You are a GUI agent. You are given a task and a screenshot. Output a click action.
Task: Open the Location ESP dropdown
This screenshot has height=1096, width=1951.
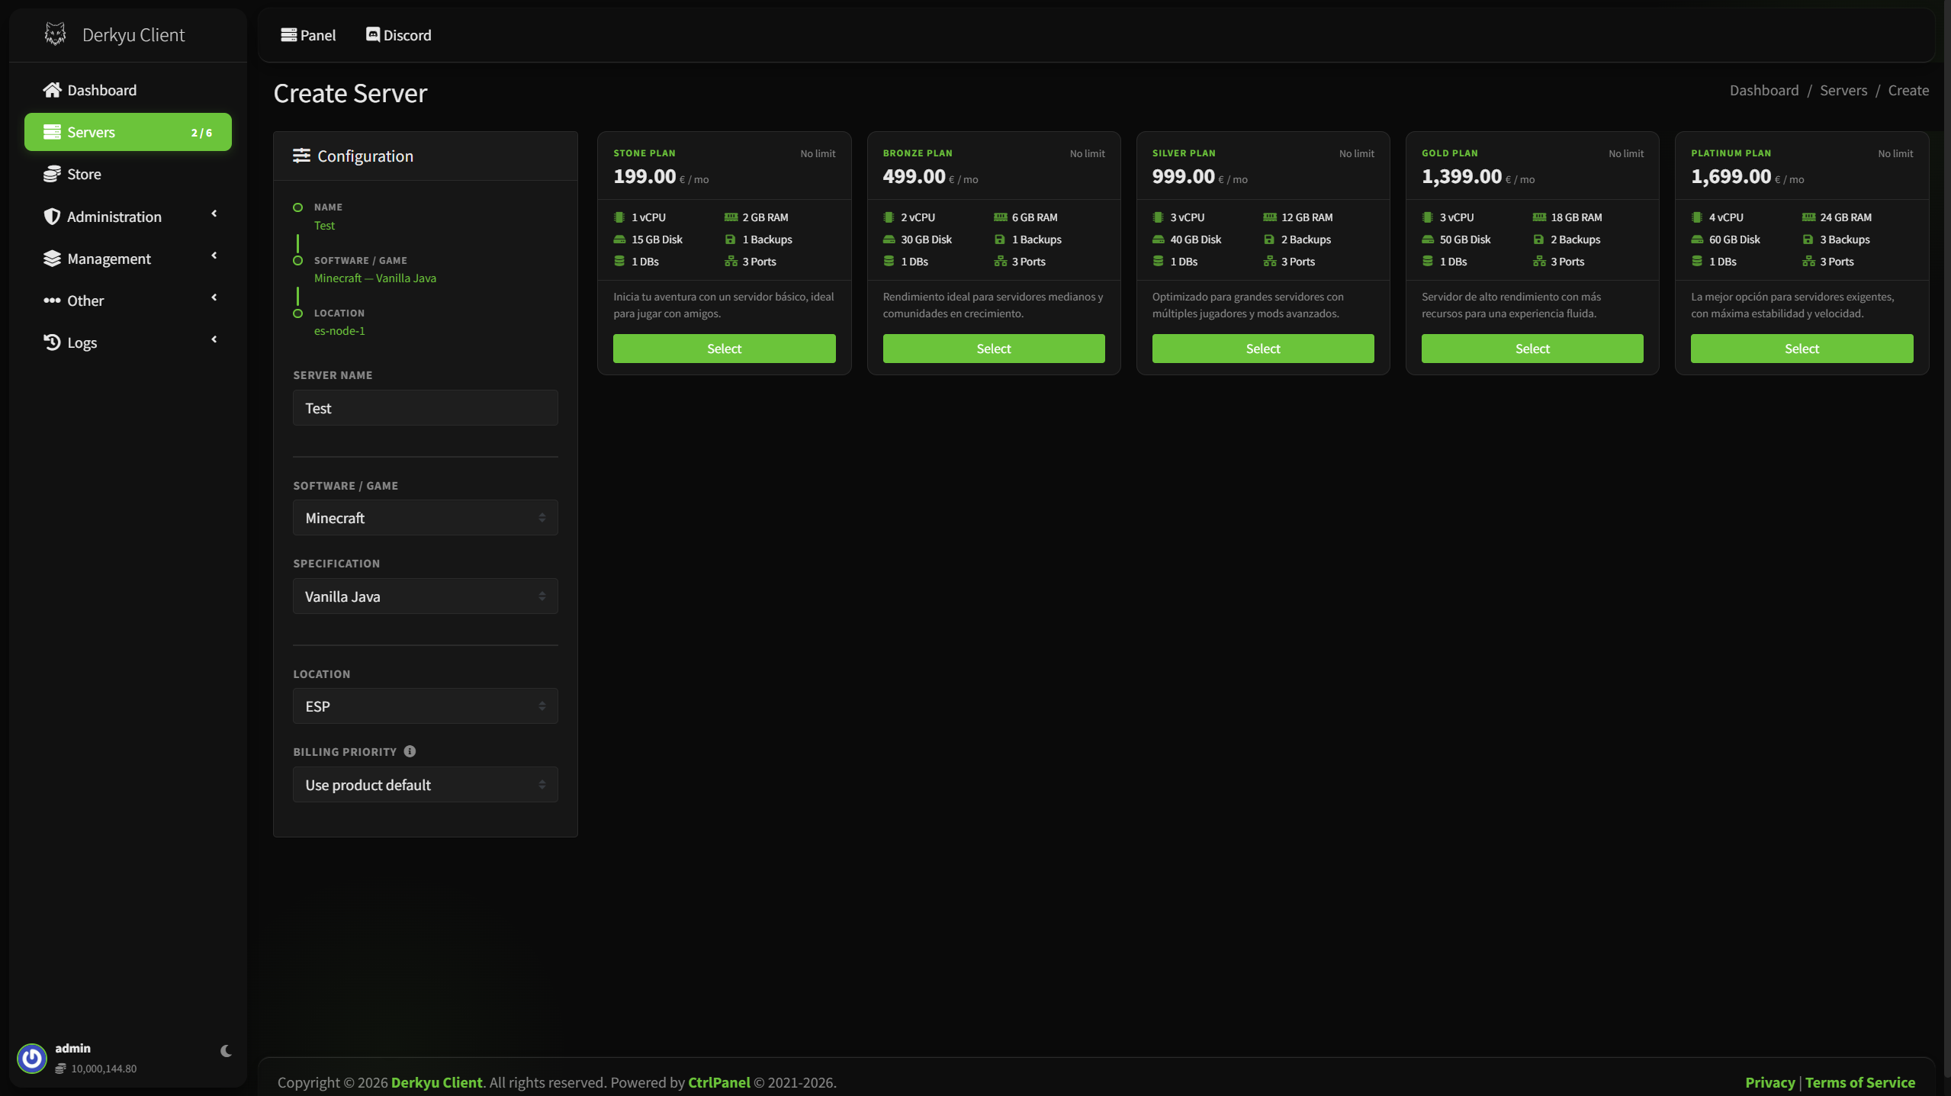(426, 706)
